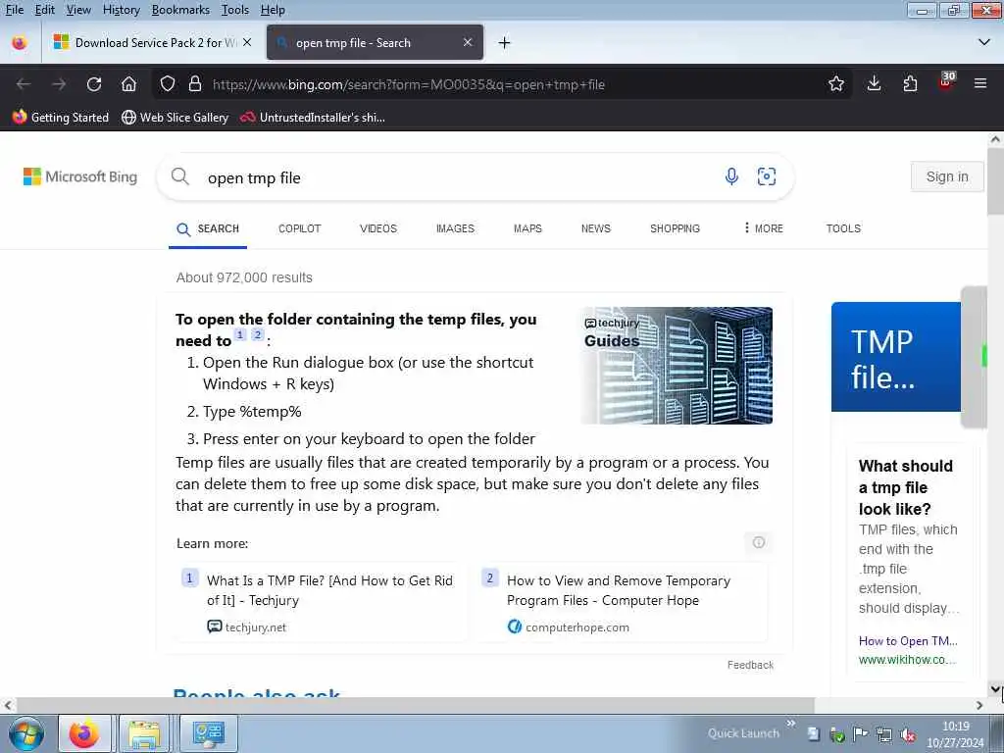Click the vertical scrollbar down arrow
This screenshot has width=1004, height=753.
pyautogui.click(x=995, y=689)
